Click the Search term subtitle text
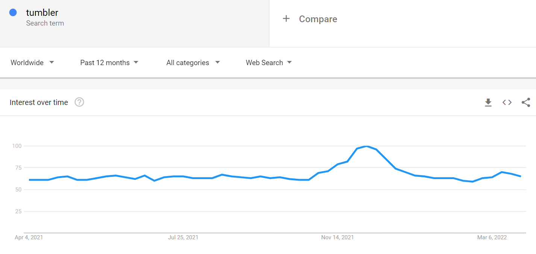 45,23
